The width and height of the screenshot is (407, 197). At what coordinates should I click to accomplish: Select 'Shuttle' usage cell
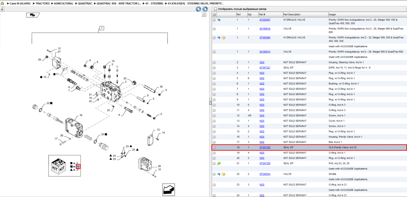[332, 174]
